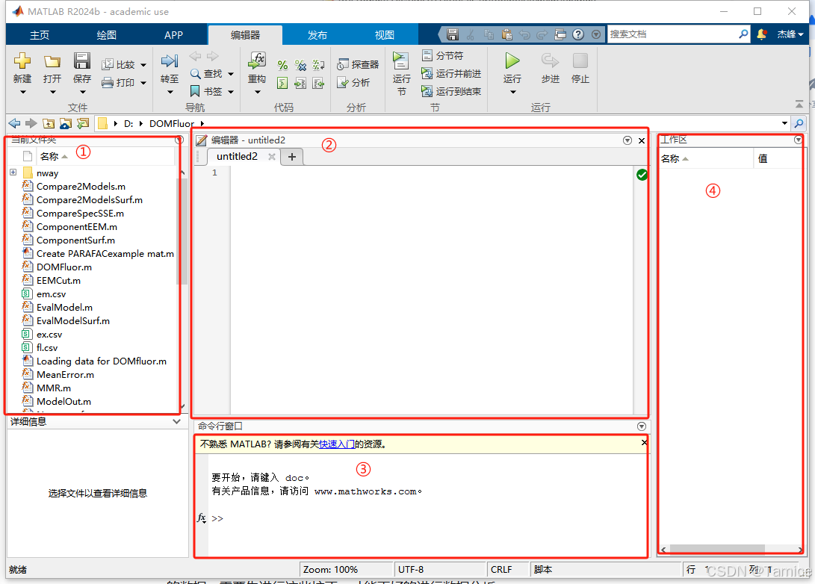
Task: Switch to the 视图 tab
Action: 384,35
